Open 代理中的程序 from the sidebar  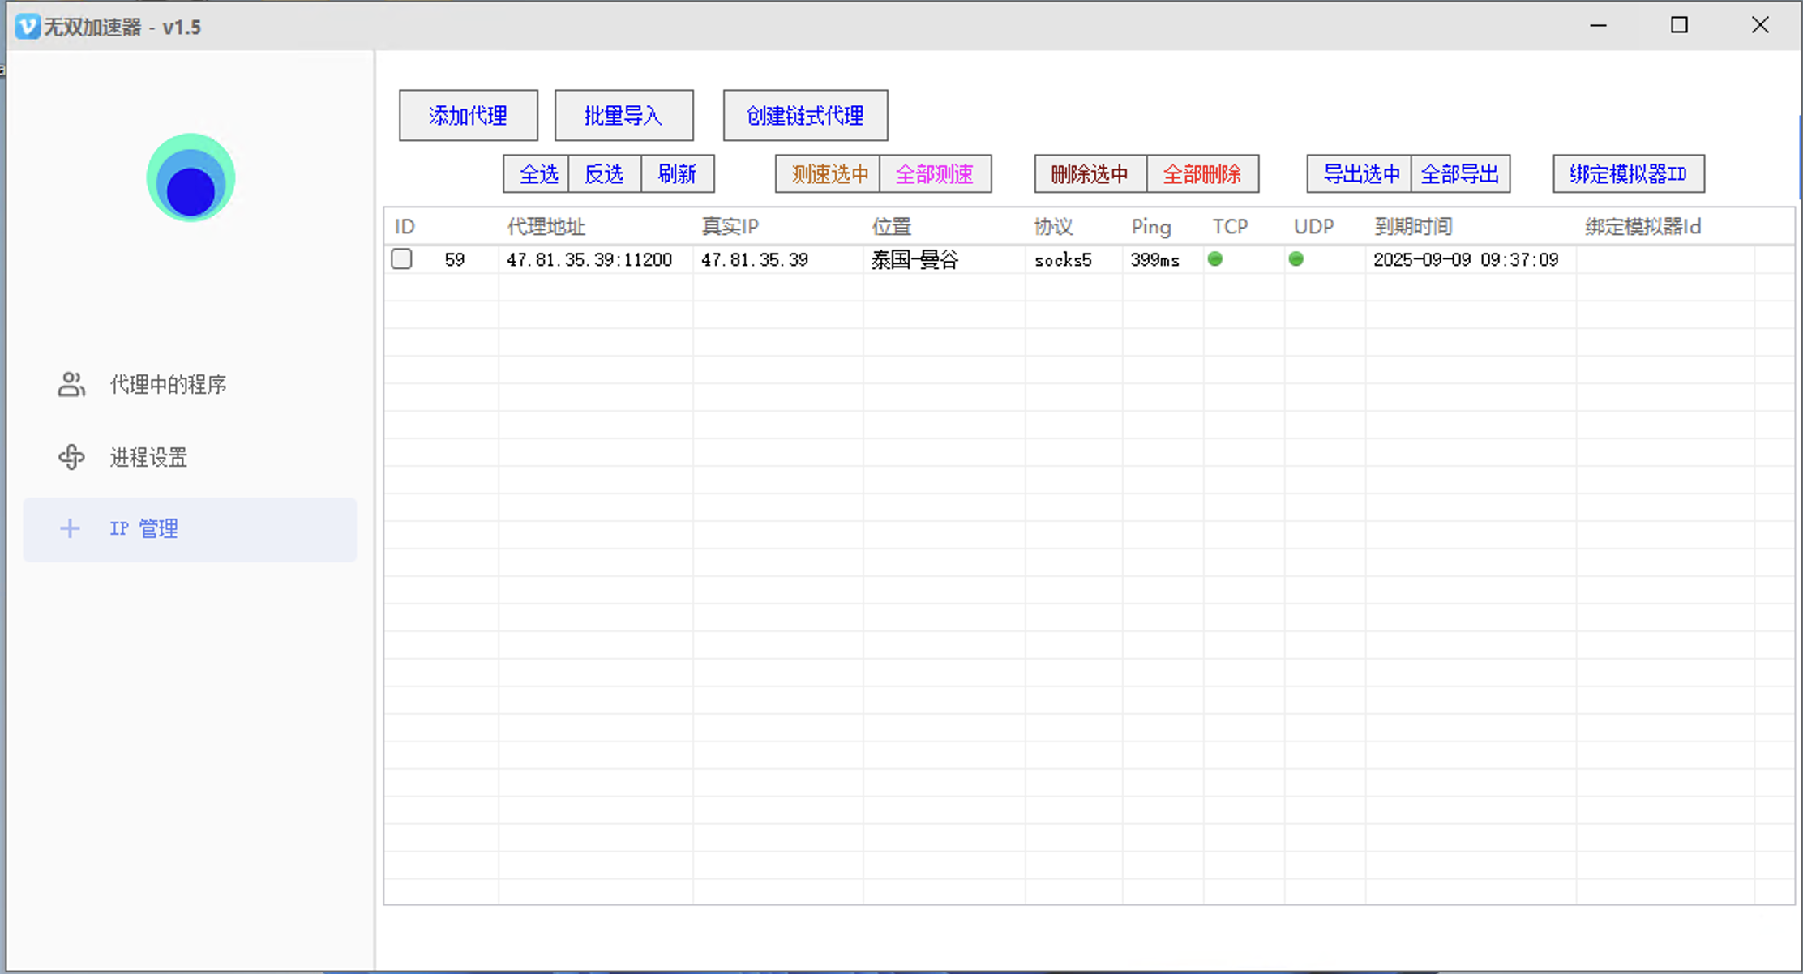169,384
